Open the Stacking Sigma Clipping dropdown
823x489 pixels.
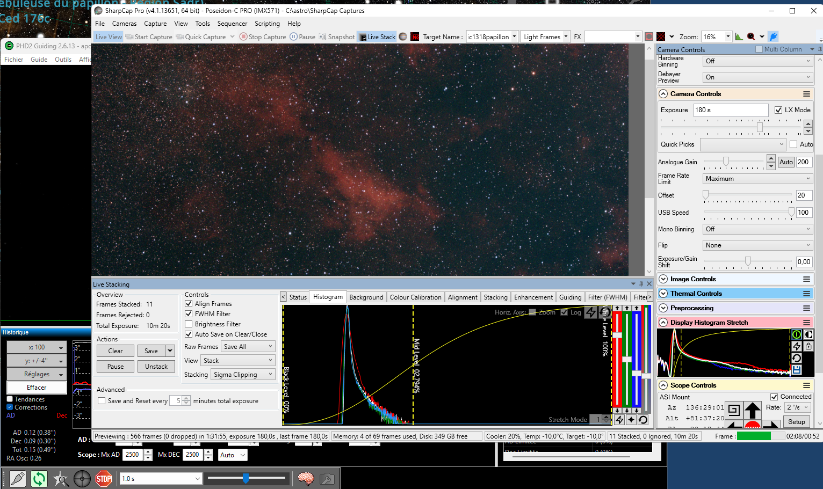pos(243,375)
